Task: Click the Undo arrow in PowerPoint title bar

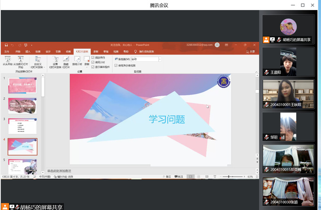Action: [x=12, y=45]
